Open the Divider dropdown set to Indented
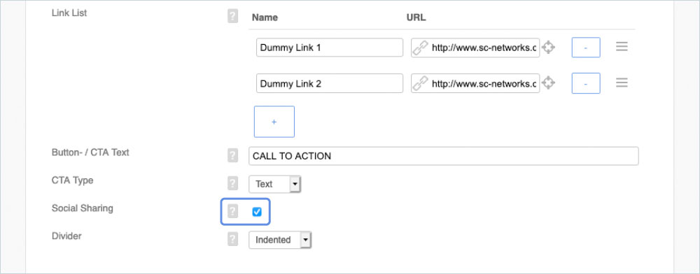The width and height of the screenshot is (700, 274). (280, 240)
